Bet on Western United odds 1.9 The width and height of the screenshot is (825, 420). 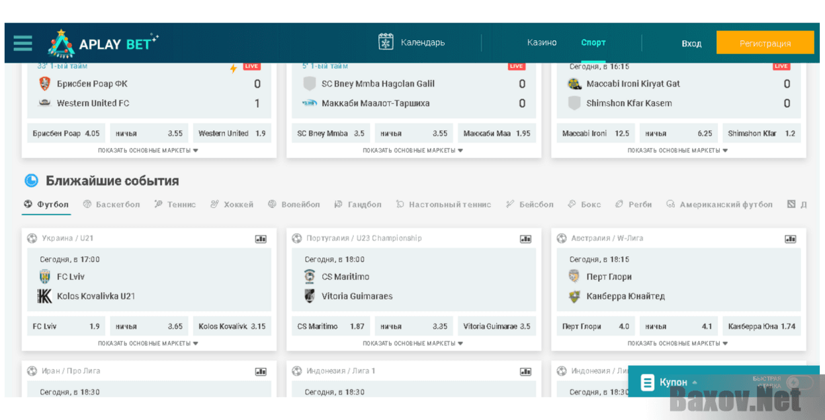pyautogui.click(x=232, y=133)
